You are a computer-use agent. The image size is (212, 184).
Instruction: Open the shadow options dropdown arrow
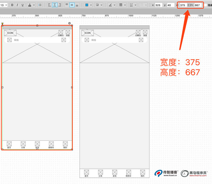point(101,5)
